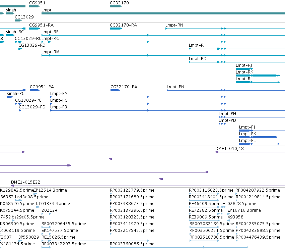This screenshot has height=249, width=285.
Task: Select the RE46409.5prime feature label
Action: coord(206,204)
